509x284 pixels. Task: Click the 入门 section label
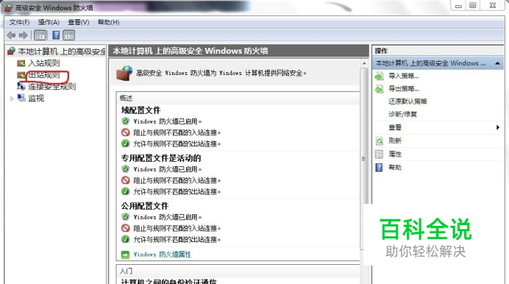[126, 271]
